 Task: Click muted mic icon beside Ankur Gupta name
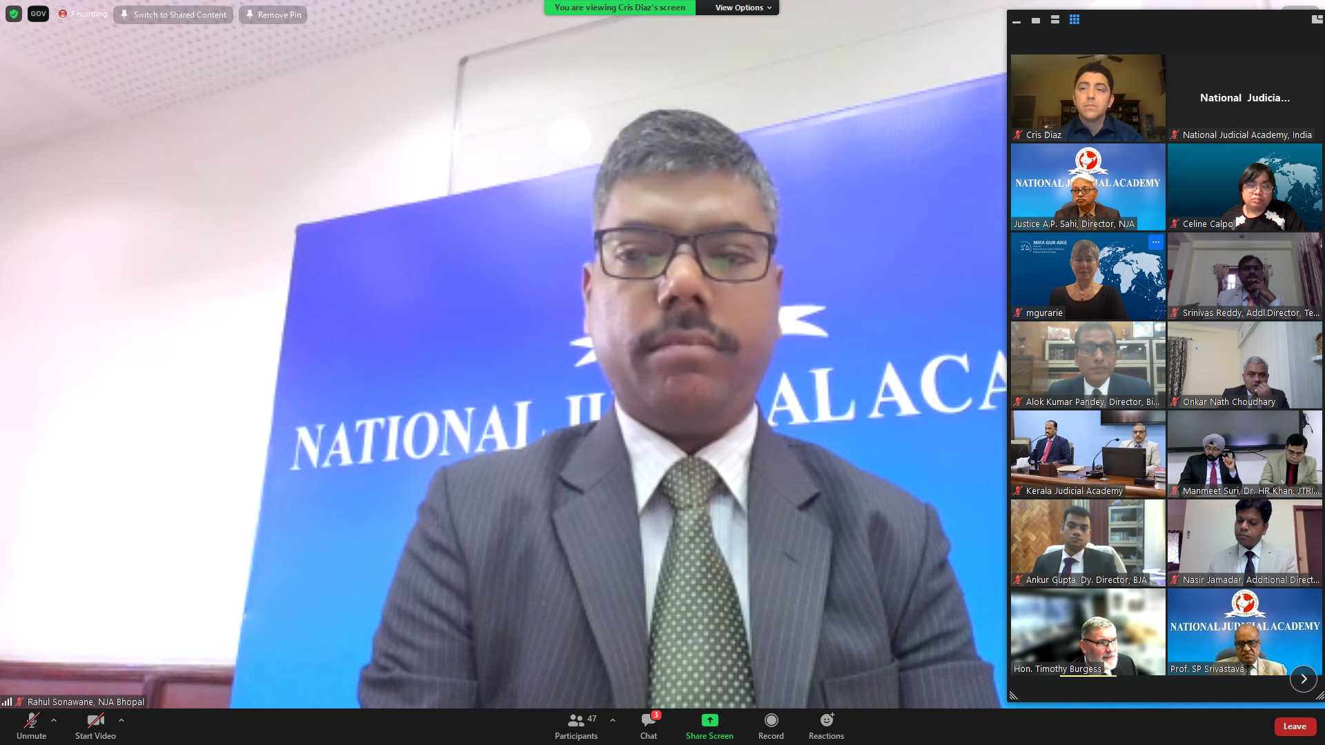[1018, 580]
